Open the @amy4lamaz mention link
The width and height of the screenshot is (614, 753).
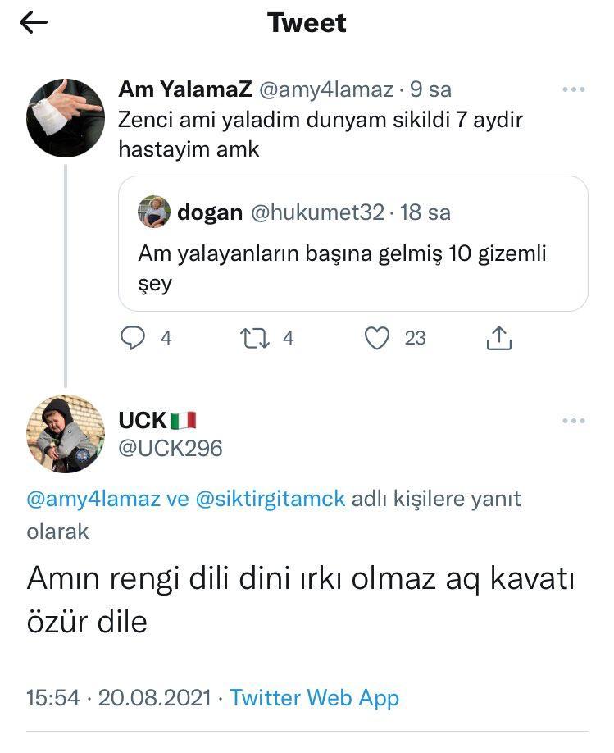tap(93, 499)
